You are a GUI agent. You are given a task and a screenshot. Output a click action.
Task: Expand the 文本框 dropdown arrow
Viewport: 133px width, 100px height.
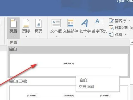pos(57,36)
